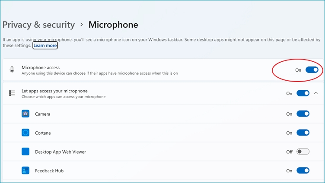Go back to Privacy & security breadcrumb
Viewport: 325px width, 183px height.
[x=38, y=25]
